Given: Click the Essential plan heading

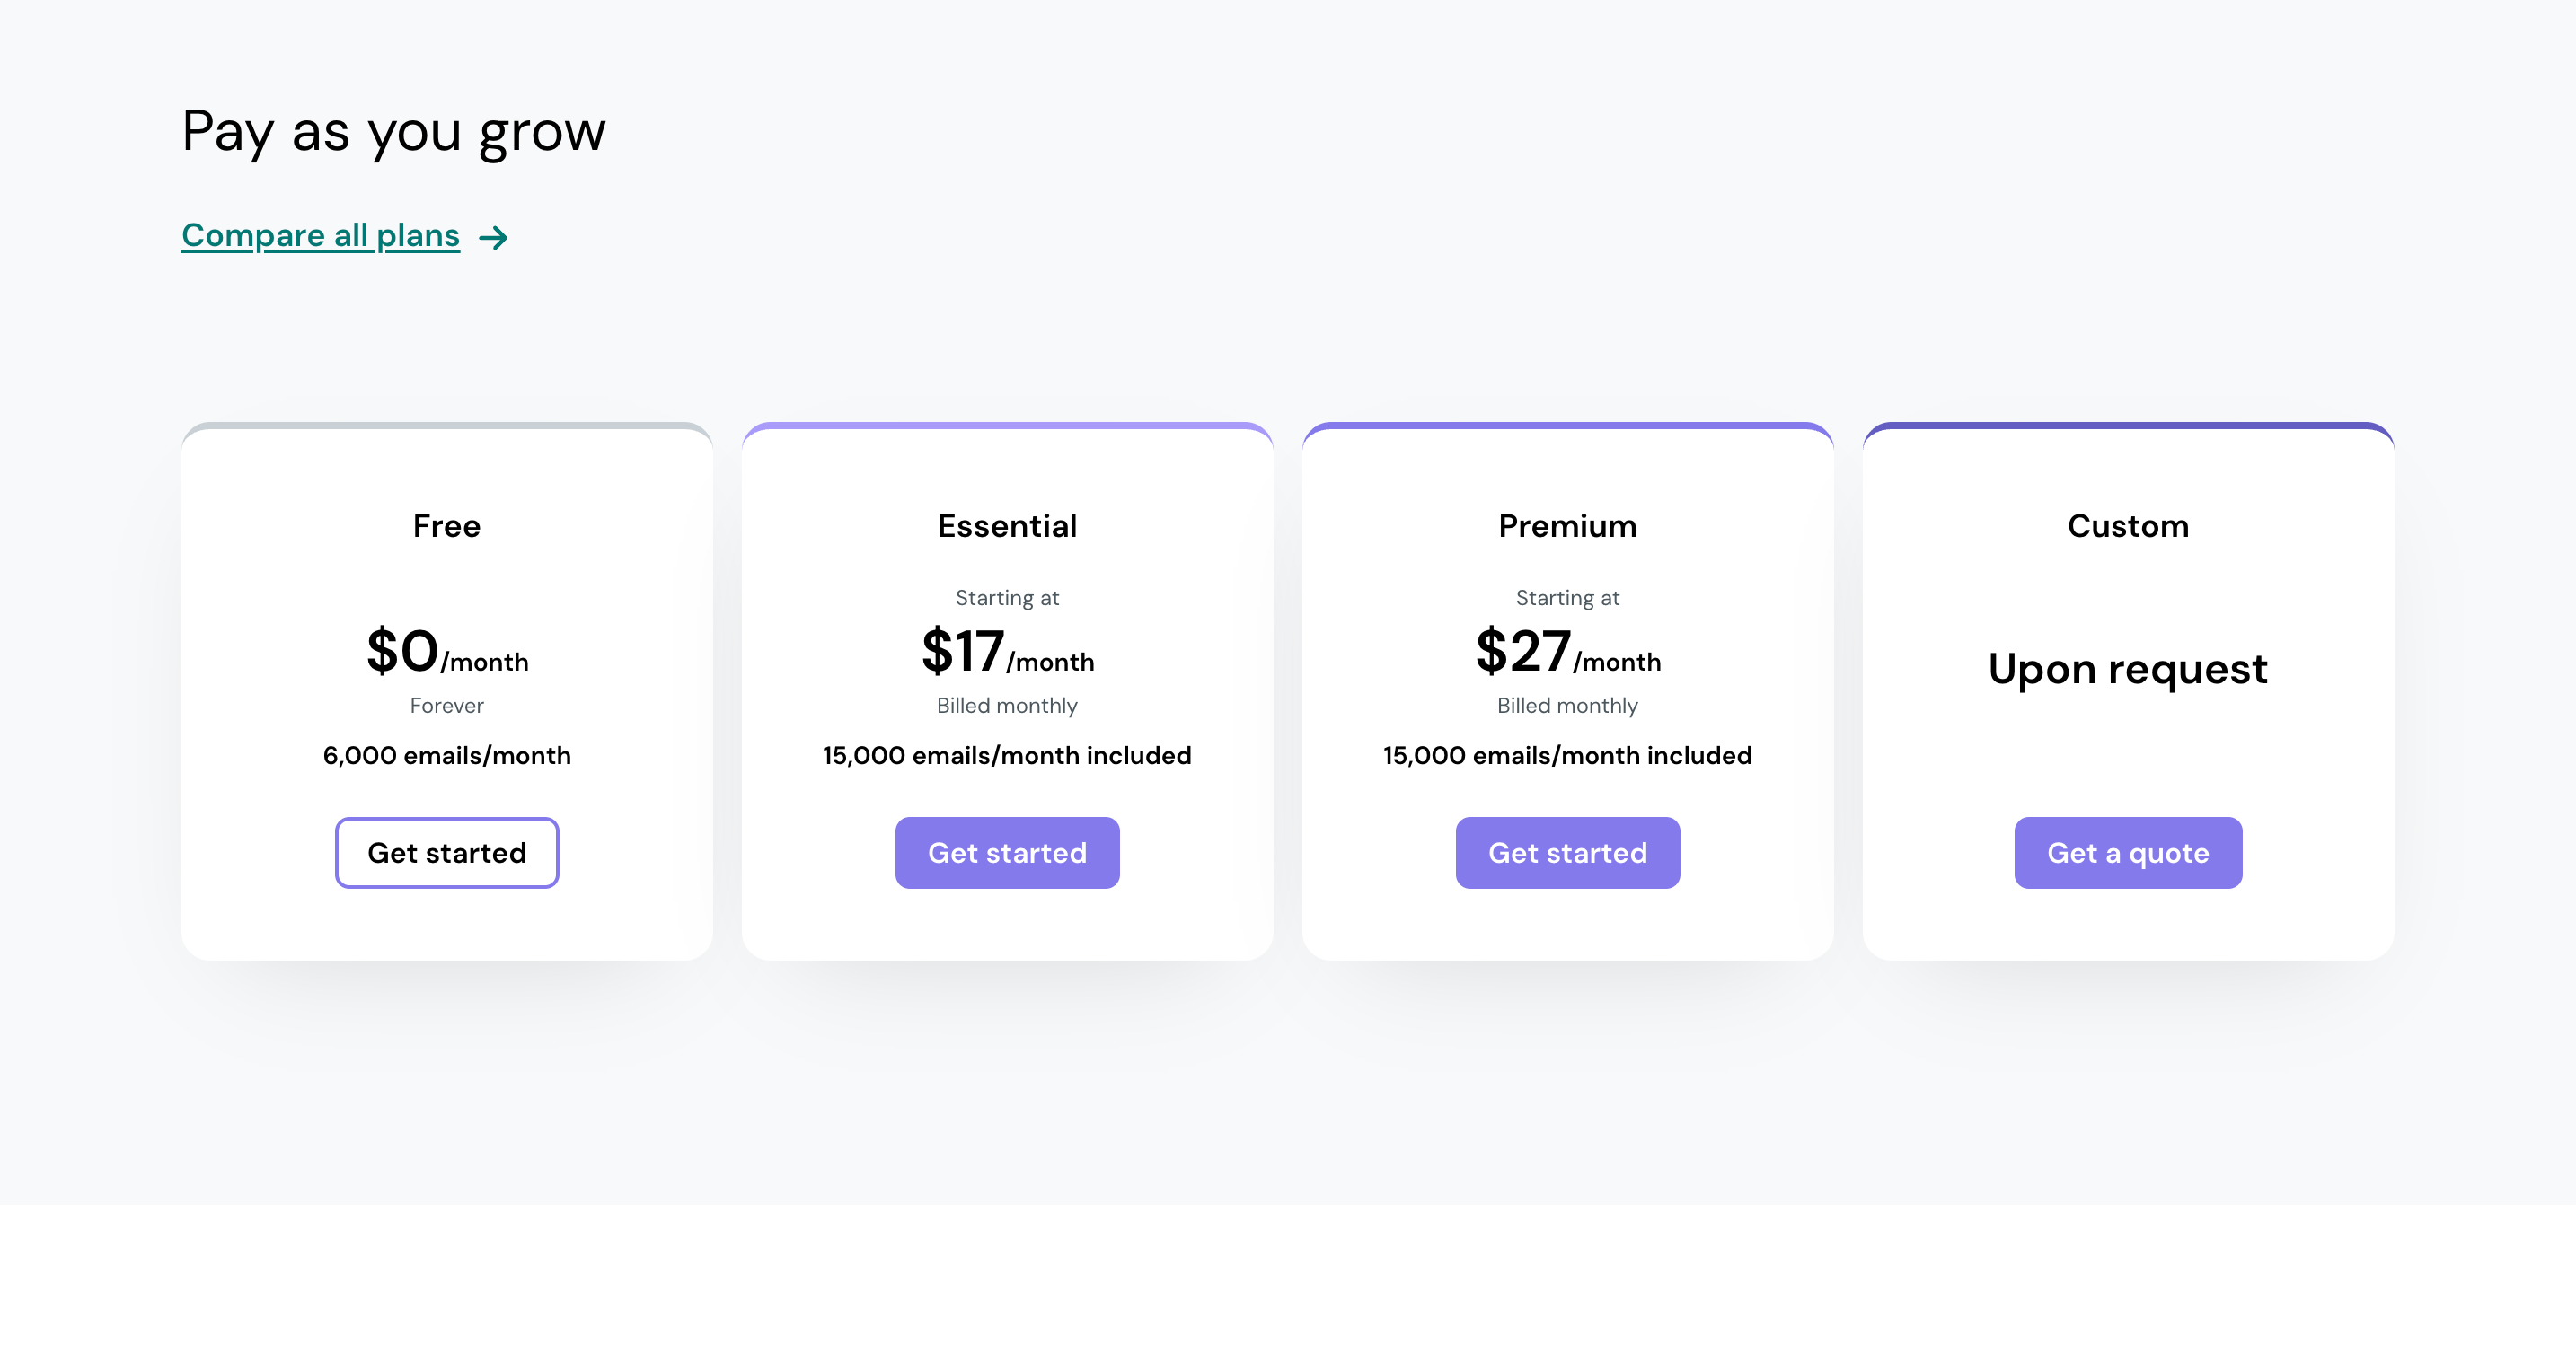Looking at the screenshot, I should 1007,525.
